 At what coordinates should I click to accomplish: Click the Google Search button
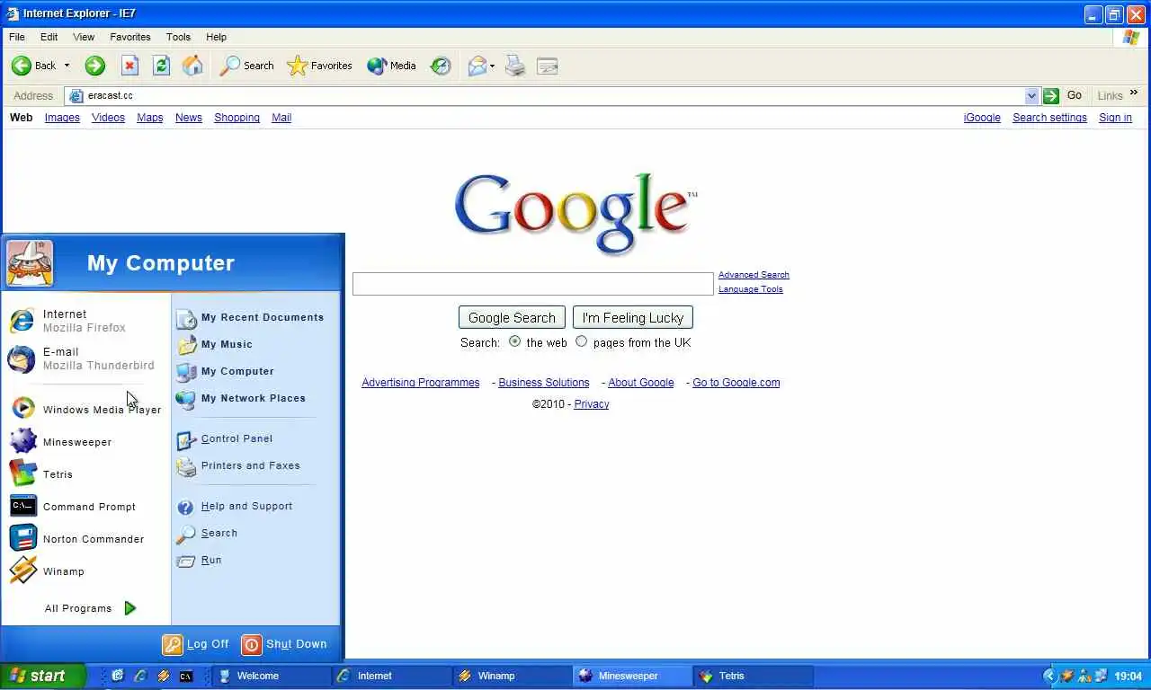click(x=512, y=317)
